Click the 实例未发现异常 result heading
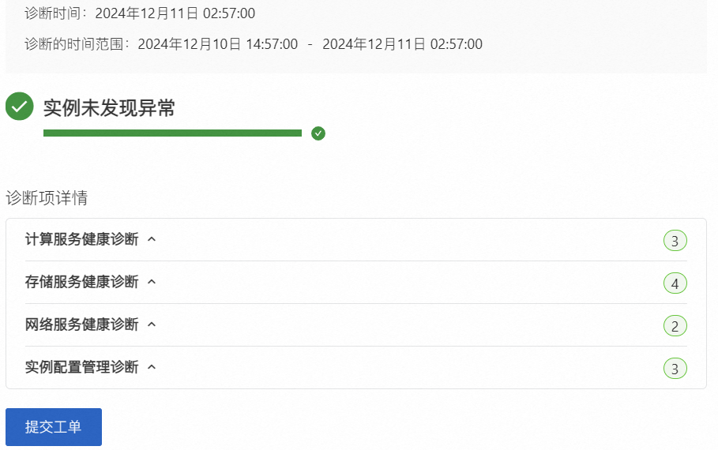Viewport: 718px width, 450px height. pyautogui.click(x=109, y=108)
